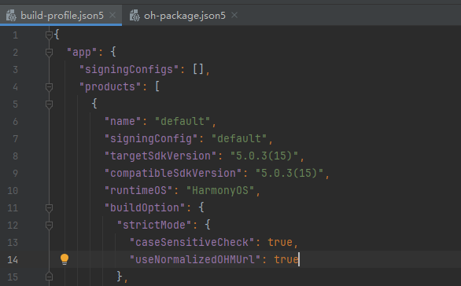Click the "default" value of name
The width and height of the screenshot is (461, 286).
click(183, 121)
